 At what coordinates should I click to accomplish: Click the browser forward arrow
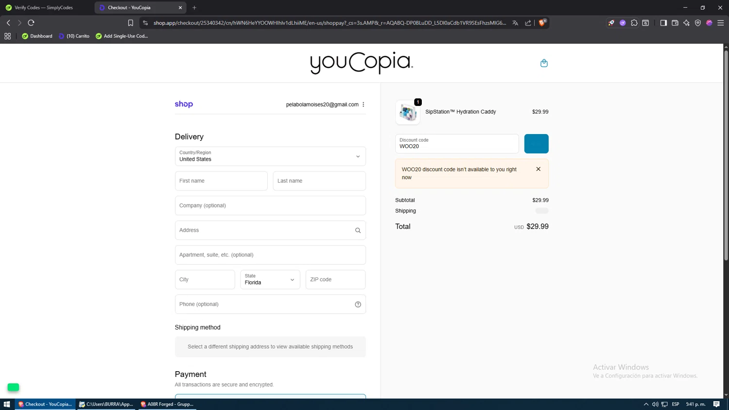[x=19, y=23]
